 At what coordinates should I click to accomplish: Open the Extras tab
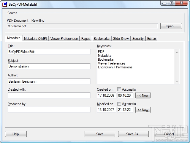click(151, 39)
